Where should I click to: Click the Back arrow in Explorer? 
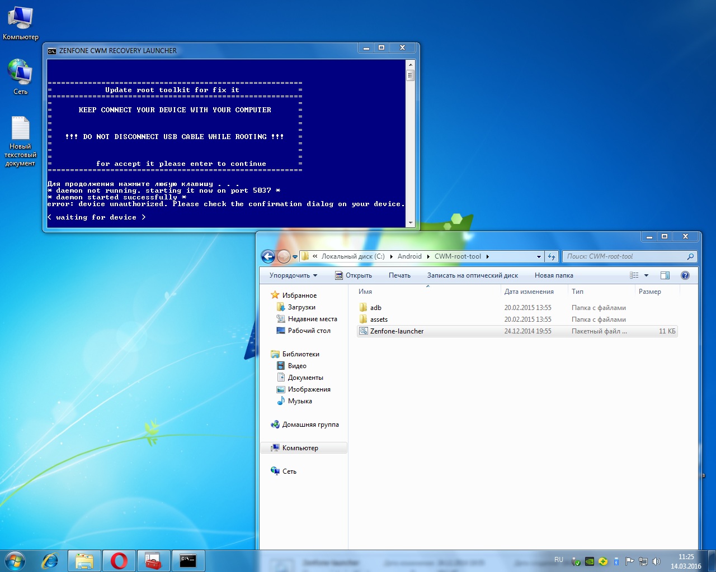pos(268,256)
